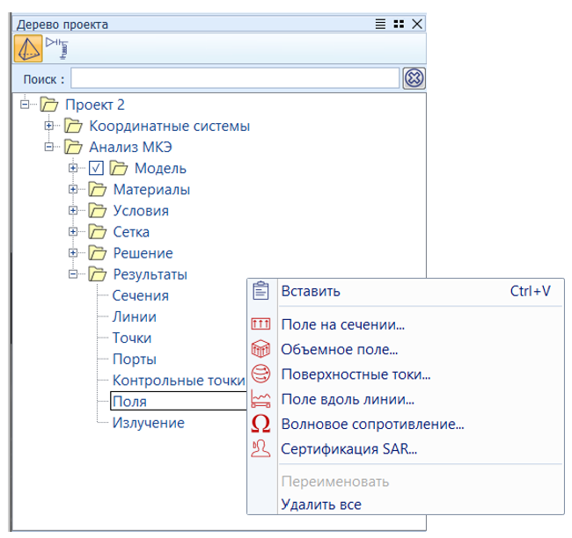Clear search with the round X icon
Screen dimensions: 572x538
tap(414, 78)
